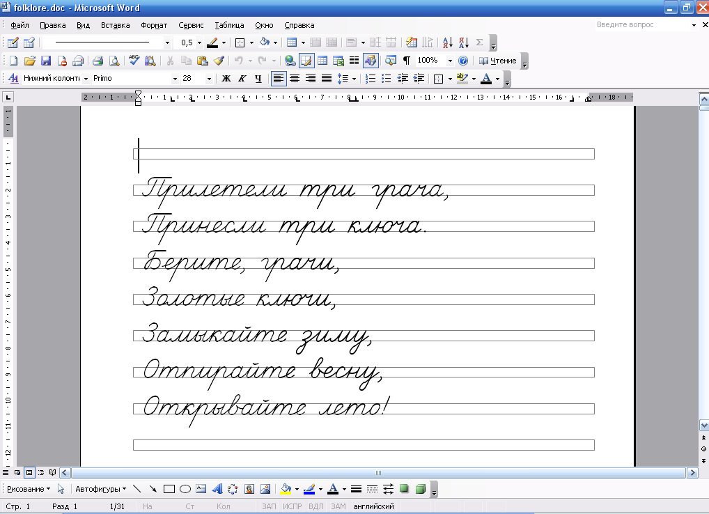Click the Введите вопрос help field
Viewport: 709px width, 514px height.
(x=642, y=25)
